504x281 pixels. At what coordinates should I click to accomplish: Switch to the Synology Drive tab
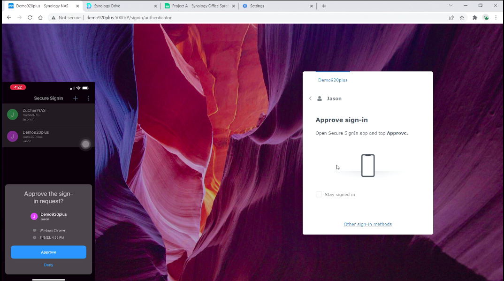pyautogui.click(x=122, y=6)
